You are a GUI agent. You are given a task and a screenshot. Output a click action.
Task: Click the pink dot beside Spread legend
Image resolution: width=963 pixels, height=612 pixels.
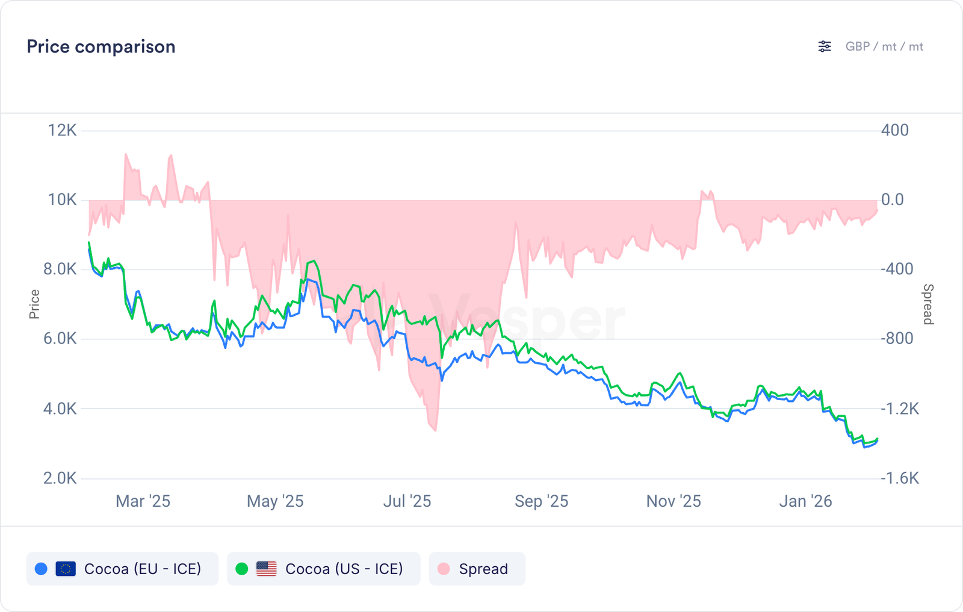tap(444, 569)
